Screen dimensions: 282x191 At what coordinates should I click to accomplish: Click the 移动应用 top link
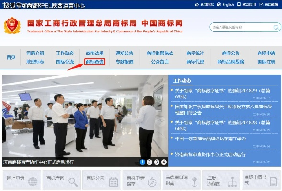point(249,4)
